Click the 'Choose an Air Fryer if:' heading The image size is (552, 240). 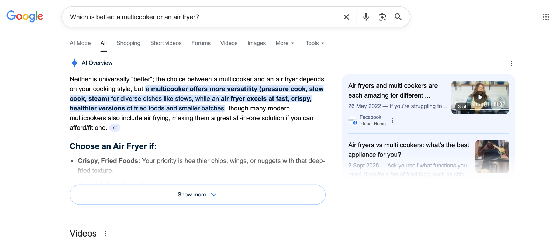point(113,146)
